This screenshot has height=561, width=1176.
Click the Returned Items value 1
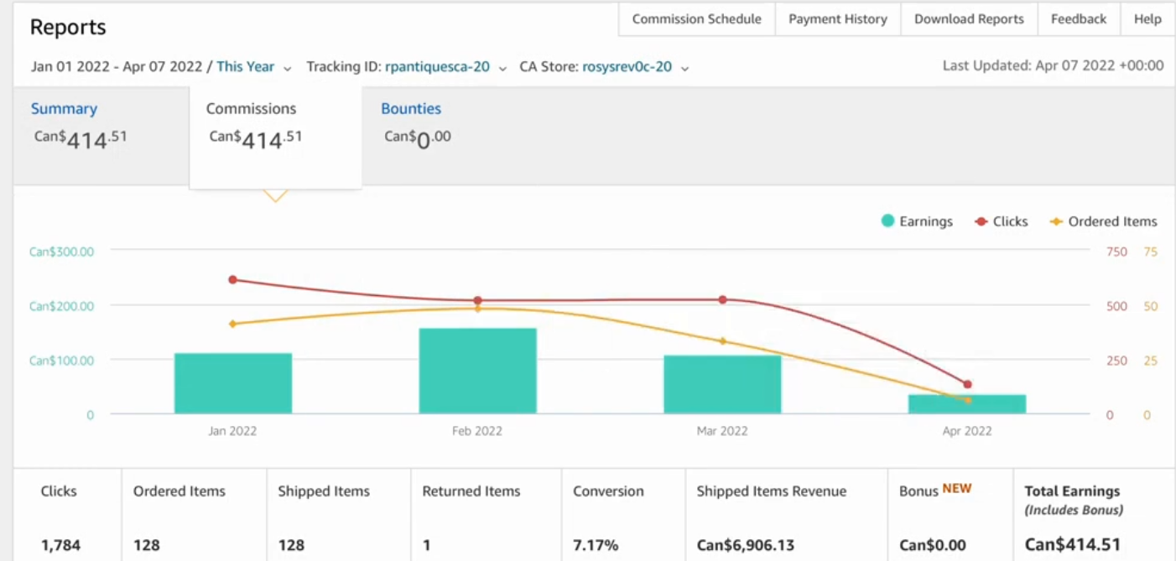coord(426,545)
